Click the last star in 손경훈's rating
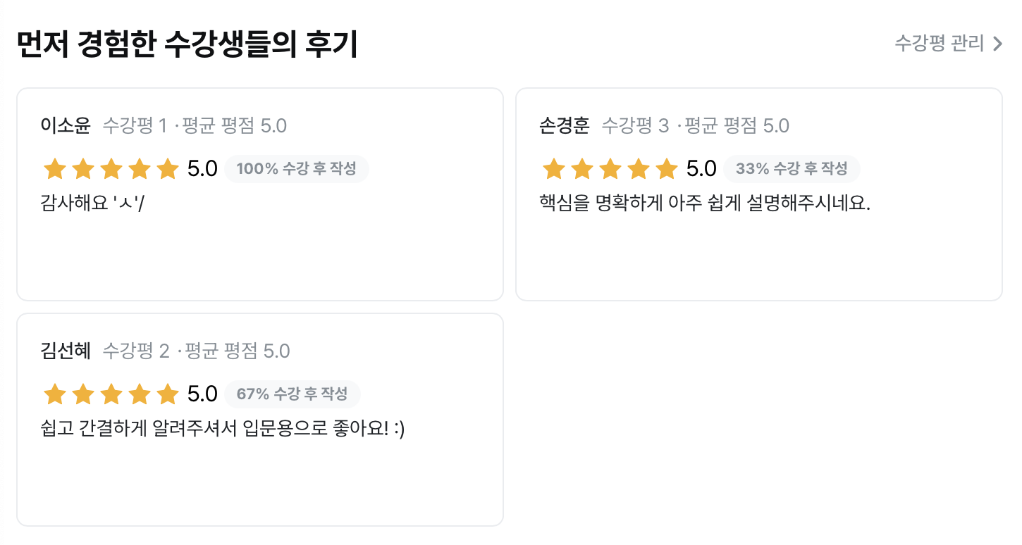Image resolution: width=1022 pixels, height=545 pixels. click(667, 168)
